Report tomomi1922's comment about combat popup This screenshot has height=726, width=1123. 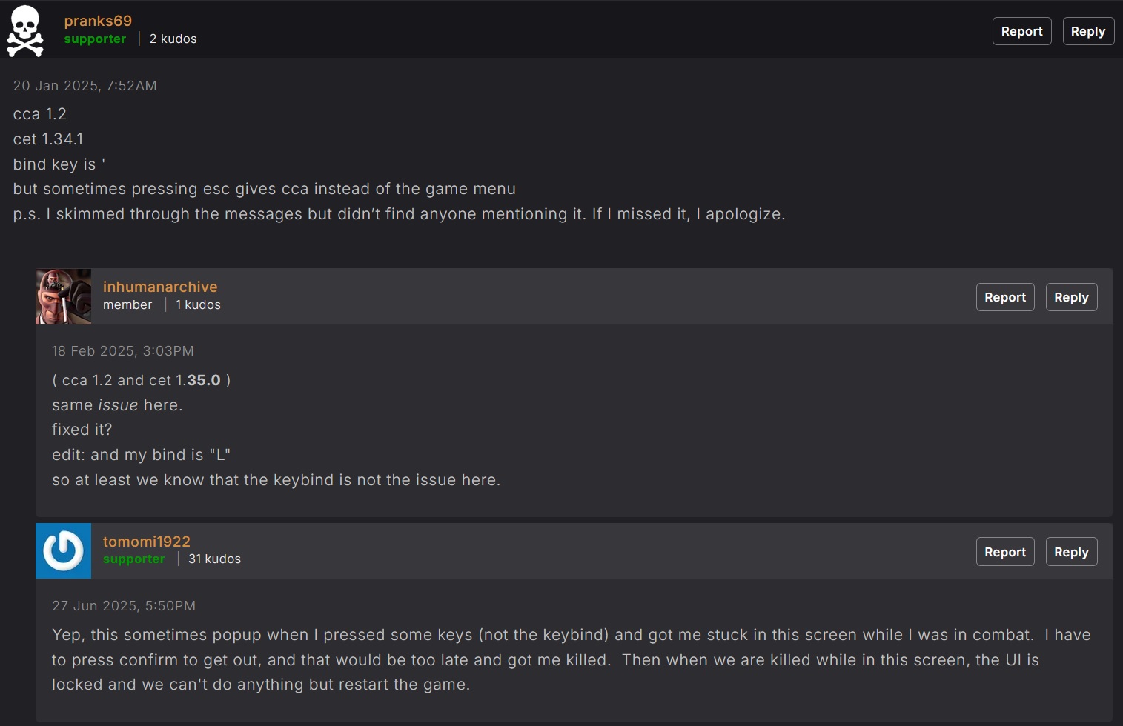(1005, 552)
